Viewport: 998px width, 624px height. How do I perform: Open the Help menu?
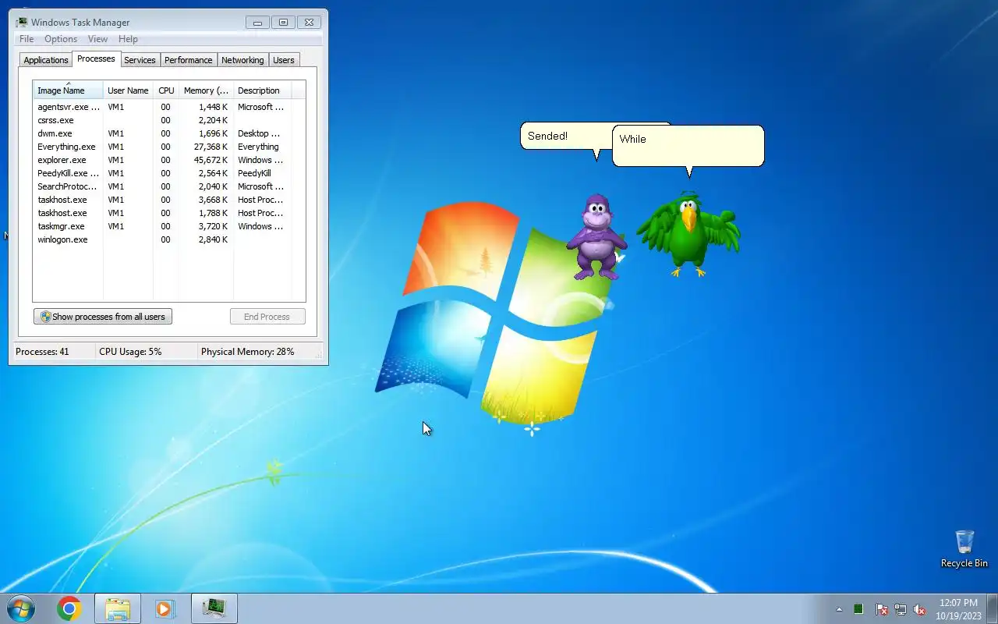click(128, 39)
